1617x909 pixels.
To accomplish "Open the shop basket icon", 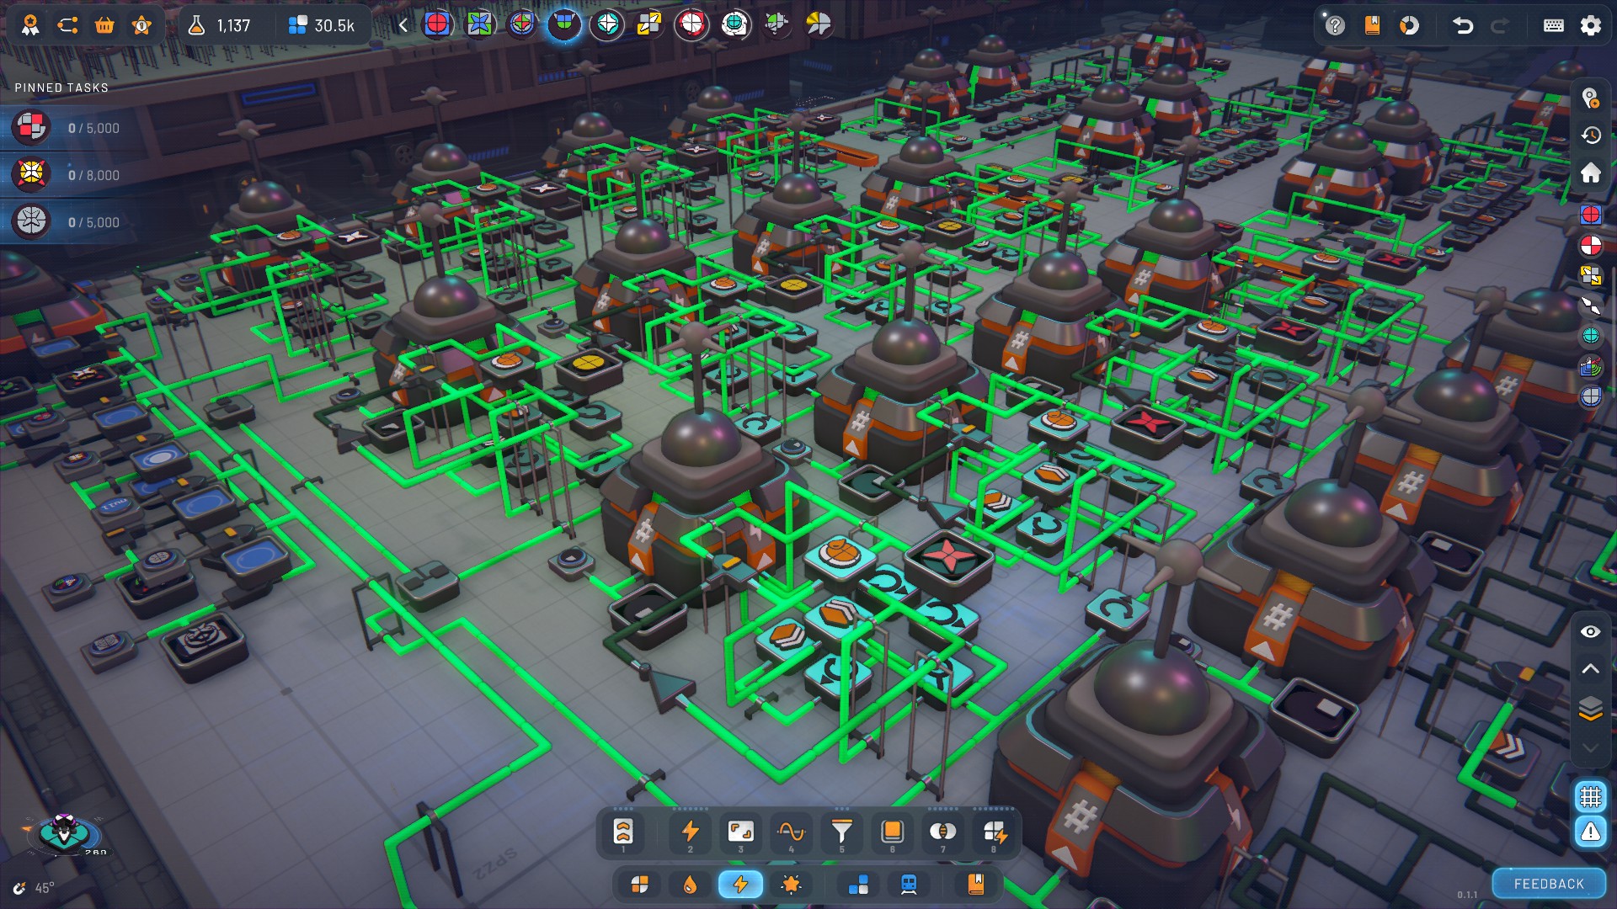I will (104, 25).
